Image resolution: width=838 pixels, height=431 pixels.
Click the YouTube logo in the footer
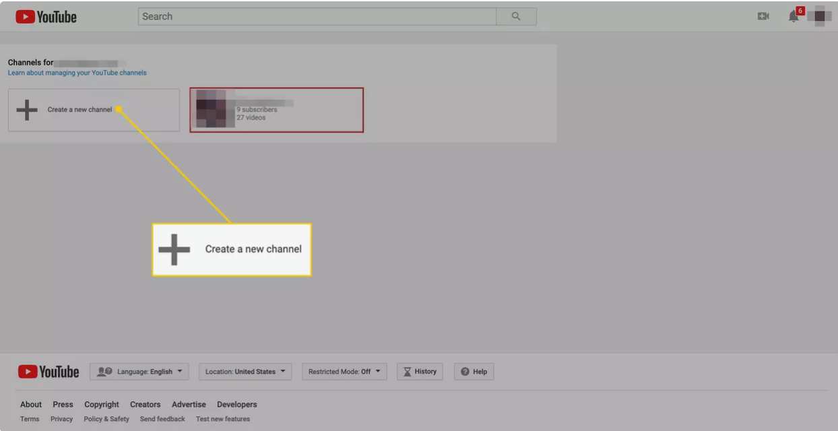pos(49,372)
